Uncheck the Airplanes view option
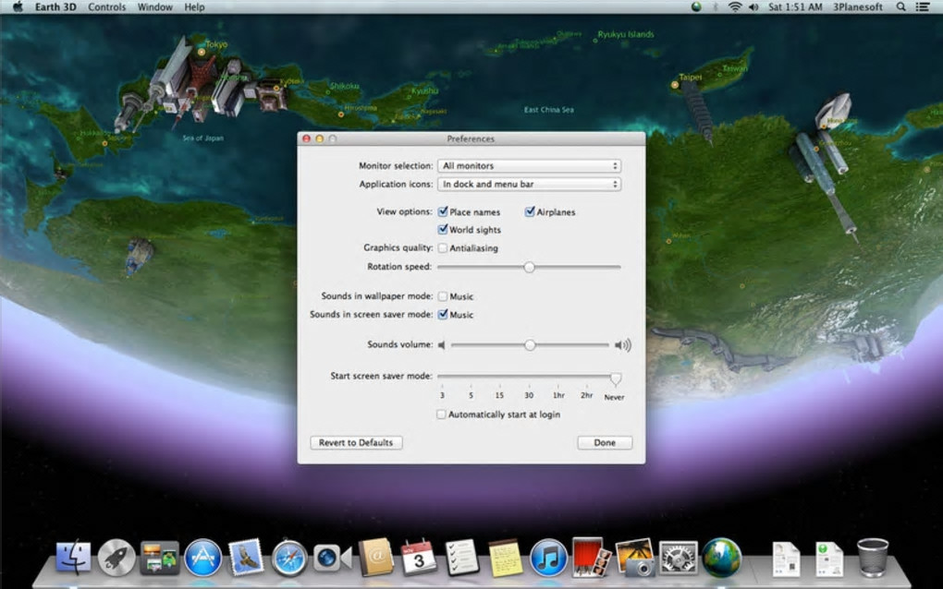Image resolution: width=943 pixels, height=589 pixels. tap(530, 212)
